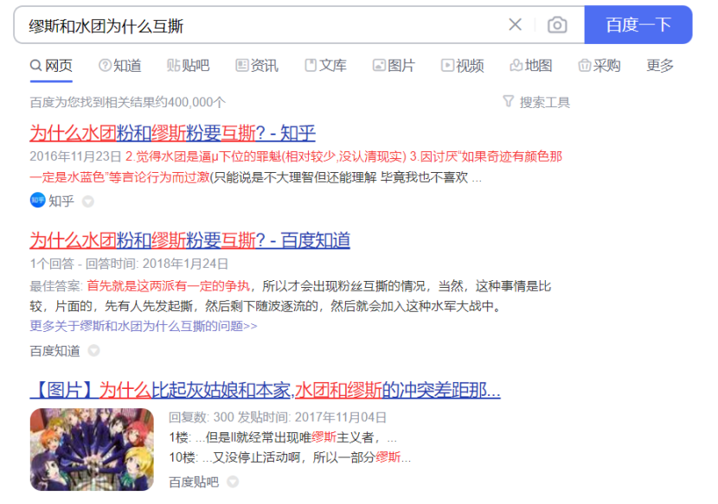Click 更多关于缪斯和水团为什么互撕的问题 link
Screen dimensions: 718x504
pyautogui.click(x=144, y=327)
